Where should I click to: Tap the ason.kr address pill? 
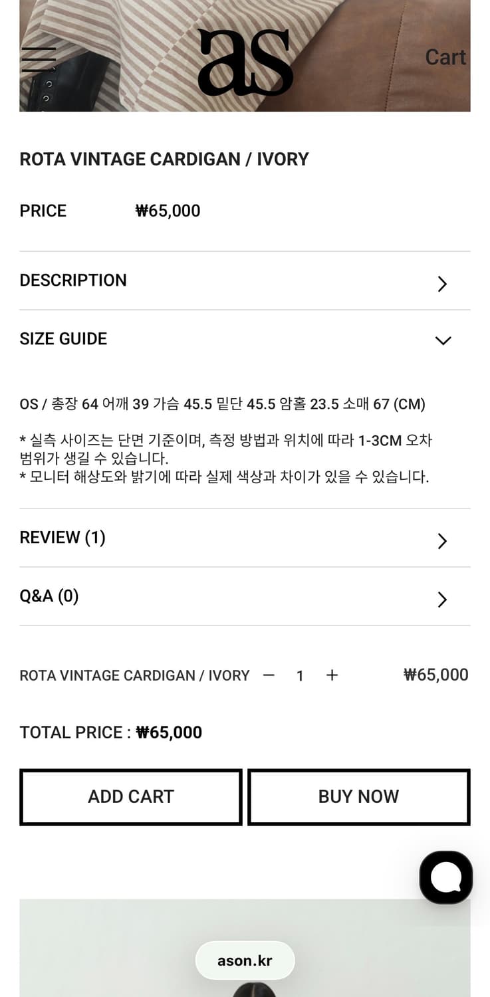[245, 960]
